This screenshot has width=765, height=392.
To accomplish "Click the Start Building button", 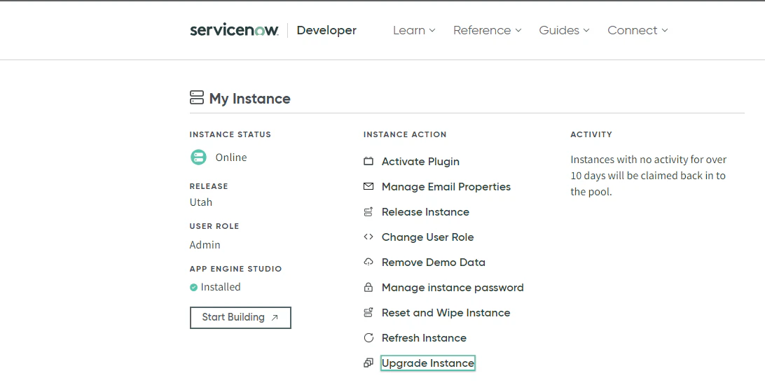I will 240,317.
